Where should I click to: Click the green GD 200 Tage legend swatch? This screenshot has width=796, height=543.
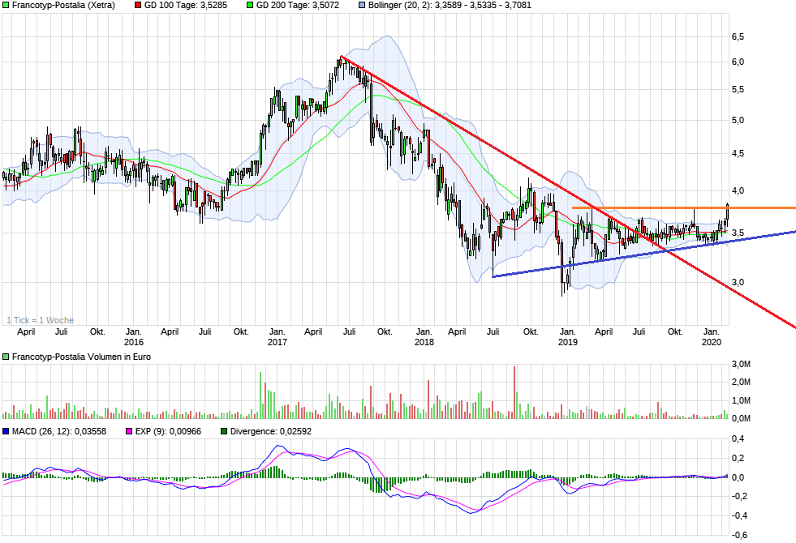(250, 5)
